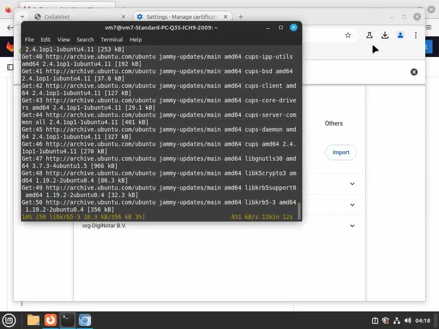Open the File menu in terminal
Viewport: 439px width, 329px height.
click(29, 40)
